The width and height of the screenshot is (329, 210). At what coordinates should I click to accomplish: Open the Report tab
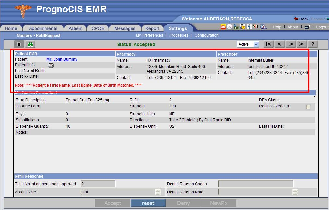[152, 28]
